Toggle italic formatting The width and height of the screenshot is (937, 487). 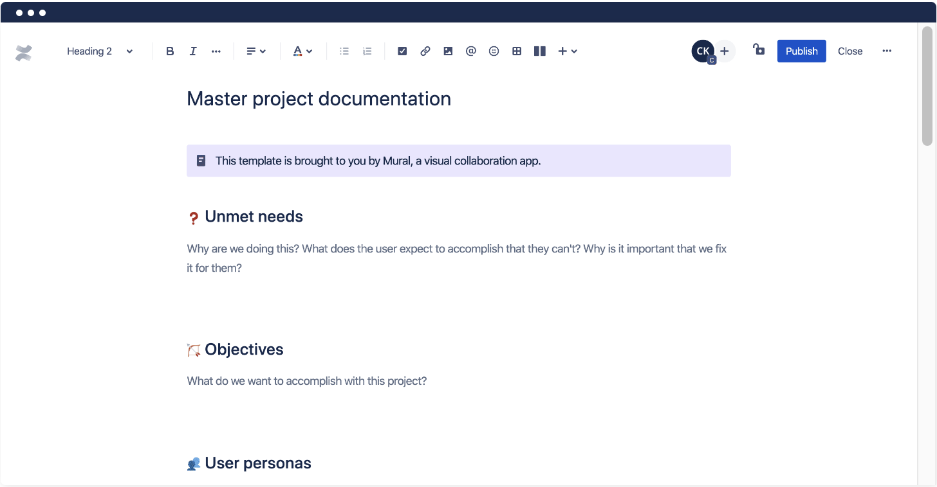point(192,51)
